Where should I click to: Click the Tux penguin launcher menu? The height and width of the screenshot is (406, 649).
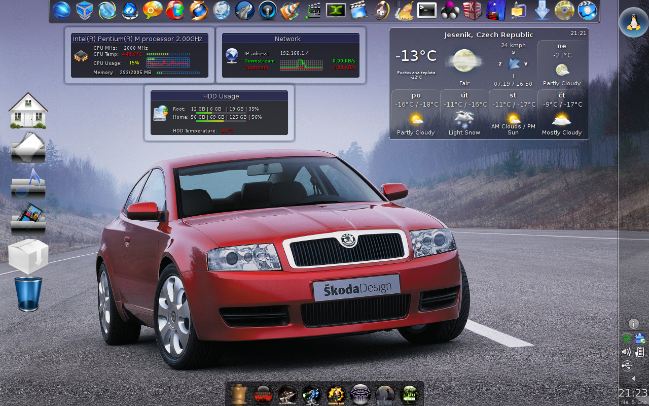pyautogui.click(x=633, y=21)
